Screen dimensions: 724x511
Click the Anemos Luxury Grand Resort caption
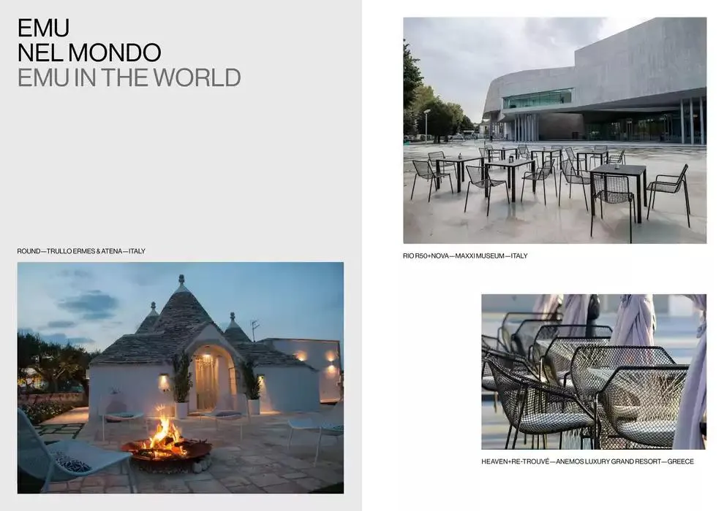click(x=587, y=461)
